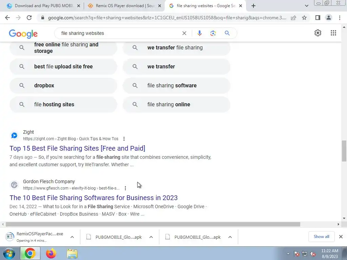Expand options for RemixOSPlayer exe download
The image size is (347, 260).
coord(72,237)
